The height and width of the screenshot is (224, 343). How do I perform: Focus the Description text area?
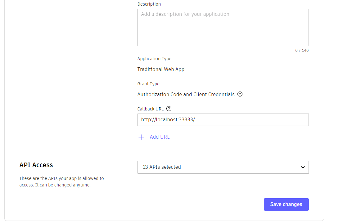point(223,31)
